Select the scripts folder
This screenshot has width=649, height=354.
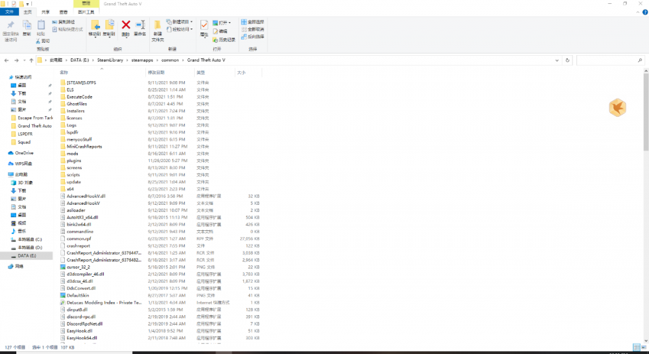pyautogui.click(x=73, y=175)
